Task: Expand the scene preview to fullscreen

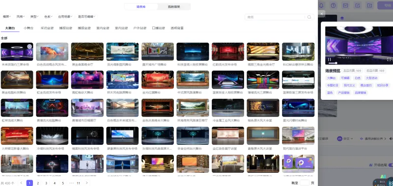Action: pos(389,59)
